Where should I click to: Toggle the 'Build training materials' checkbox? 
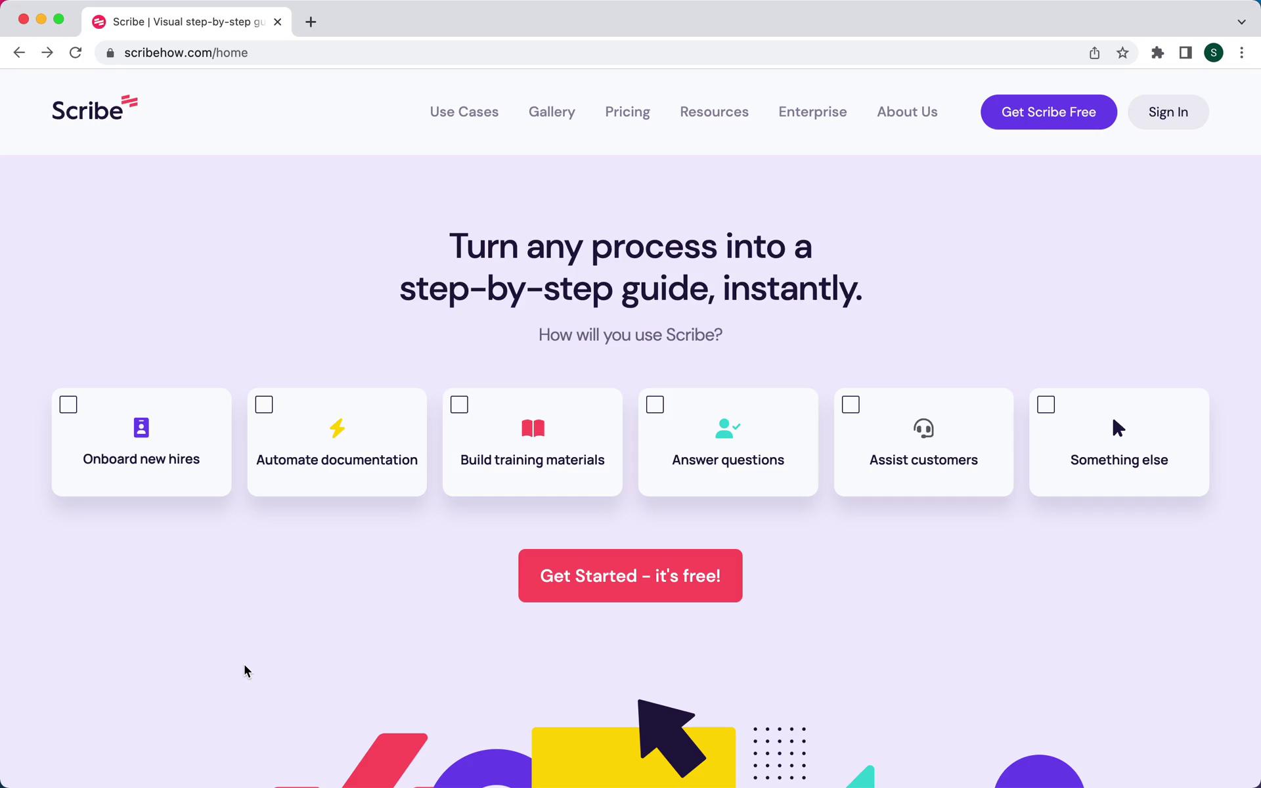(459, 404)
